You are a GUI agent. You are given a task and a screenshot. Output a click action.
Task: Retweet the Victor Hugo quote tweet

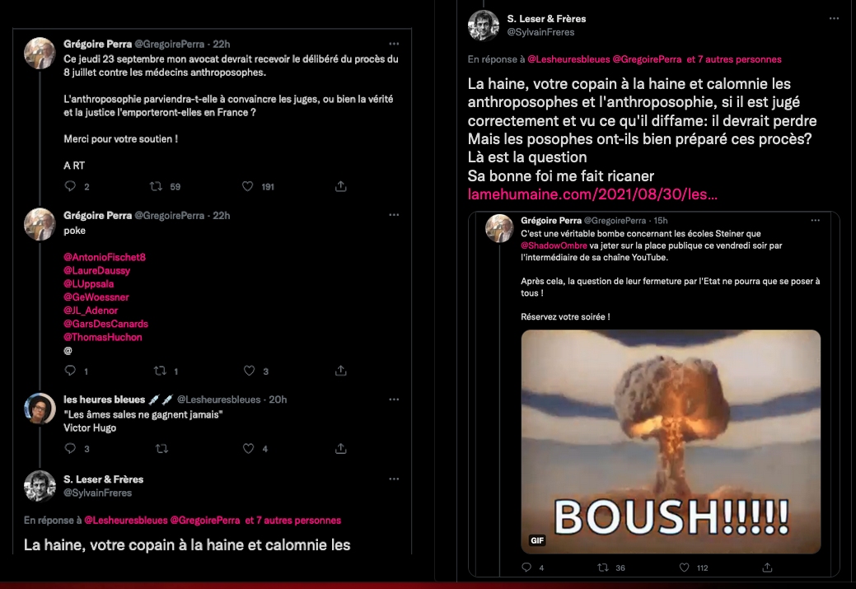[161, 449]
